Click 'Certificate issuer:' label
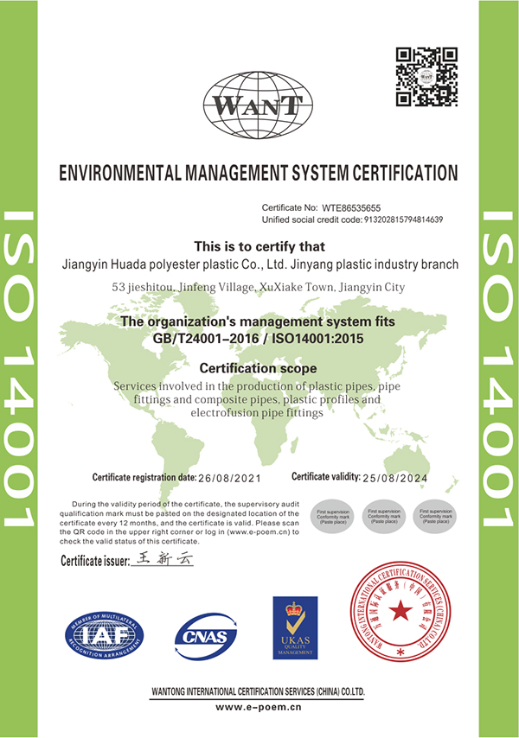 (x=95, y=561)
